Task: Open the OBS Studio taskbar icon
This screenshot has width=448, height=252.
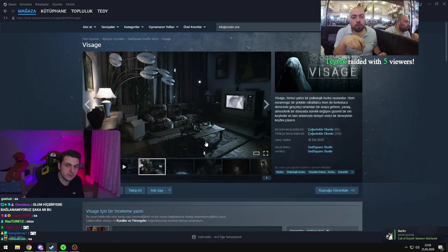Action: point(75,247)
